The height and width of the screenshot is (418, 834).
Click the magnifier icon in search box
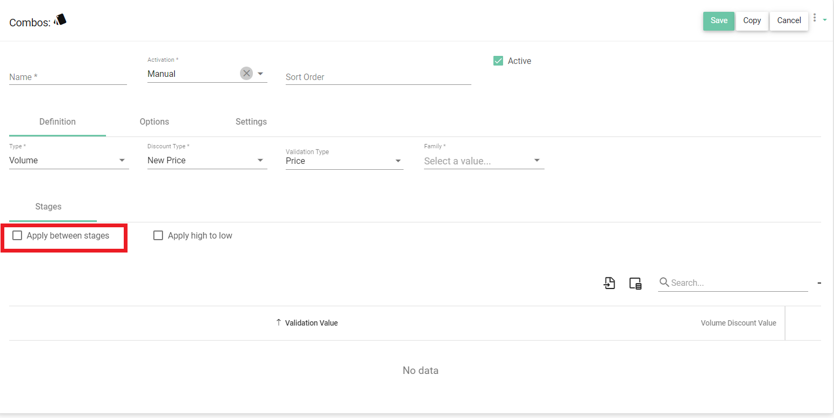click(664, 283)
